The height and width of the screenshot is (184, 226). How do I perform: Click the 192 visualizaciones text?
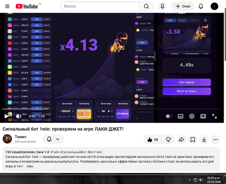20,152
